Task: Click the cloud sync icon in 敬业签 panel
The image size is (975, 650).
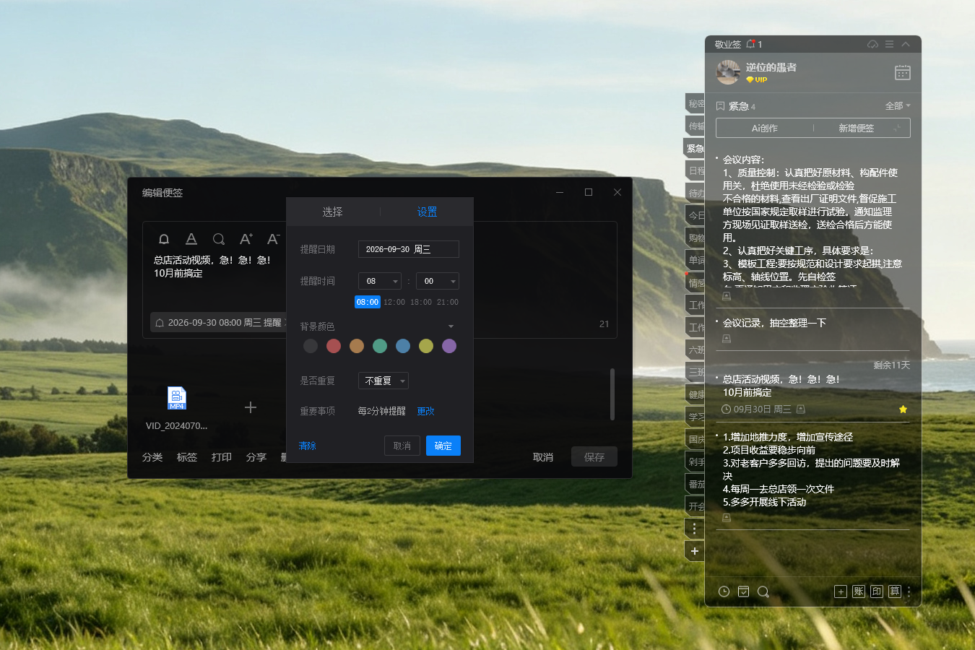Action: [x=872, y=44]
